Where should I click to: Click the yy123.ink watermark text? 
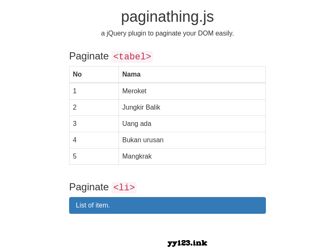187,243
